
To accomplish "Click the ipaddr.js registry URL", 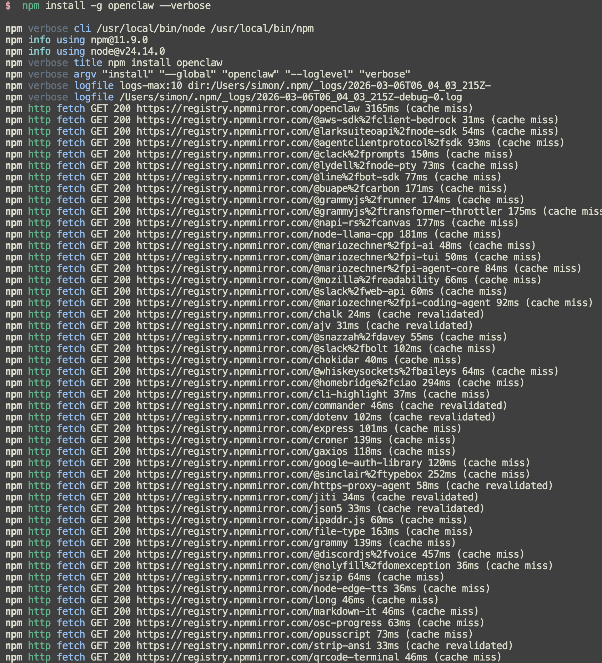I will tap(251, 520).
